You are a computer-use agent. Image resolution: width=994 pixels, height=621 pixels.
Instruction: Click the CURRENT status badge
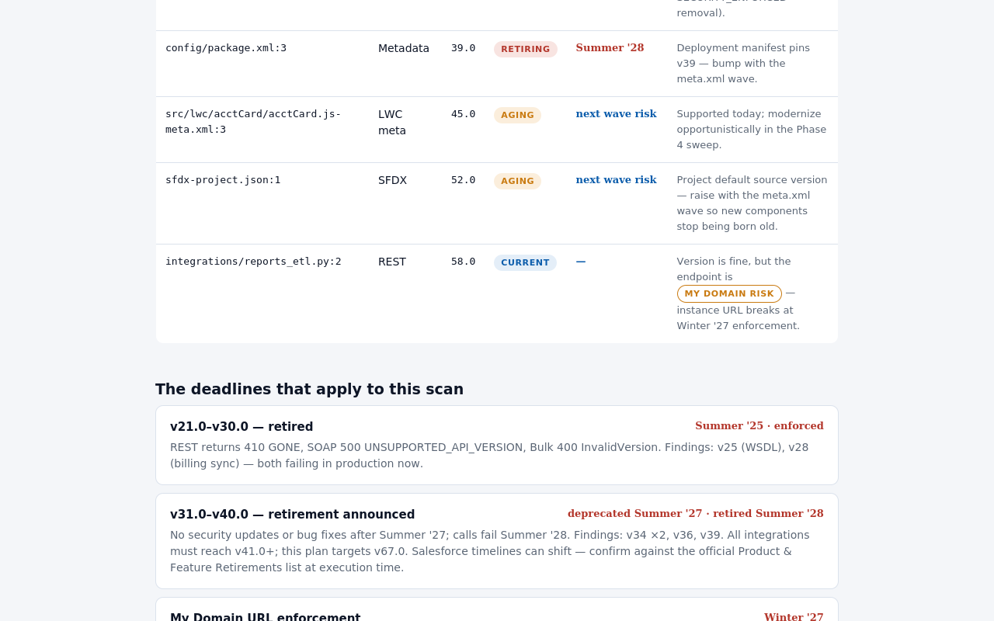525,262
